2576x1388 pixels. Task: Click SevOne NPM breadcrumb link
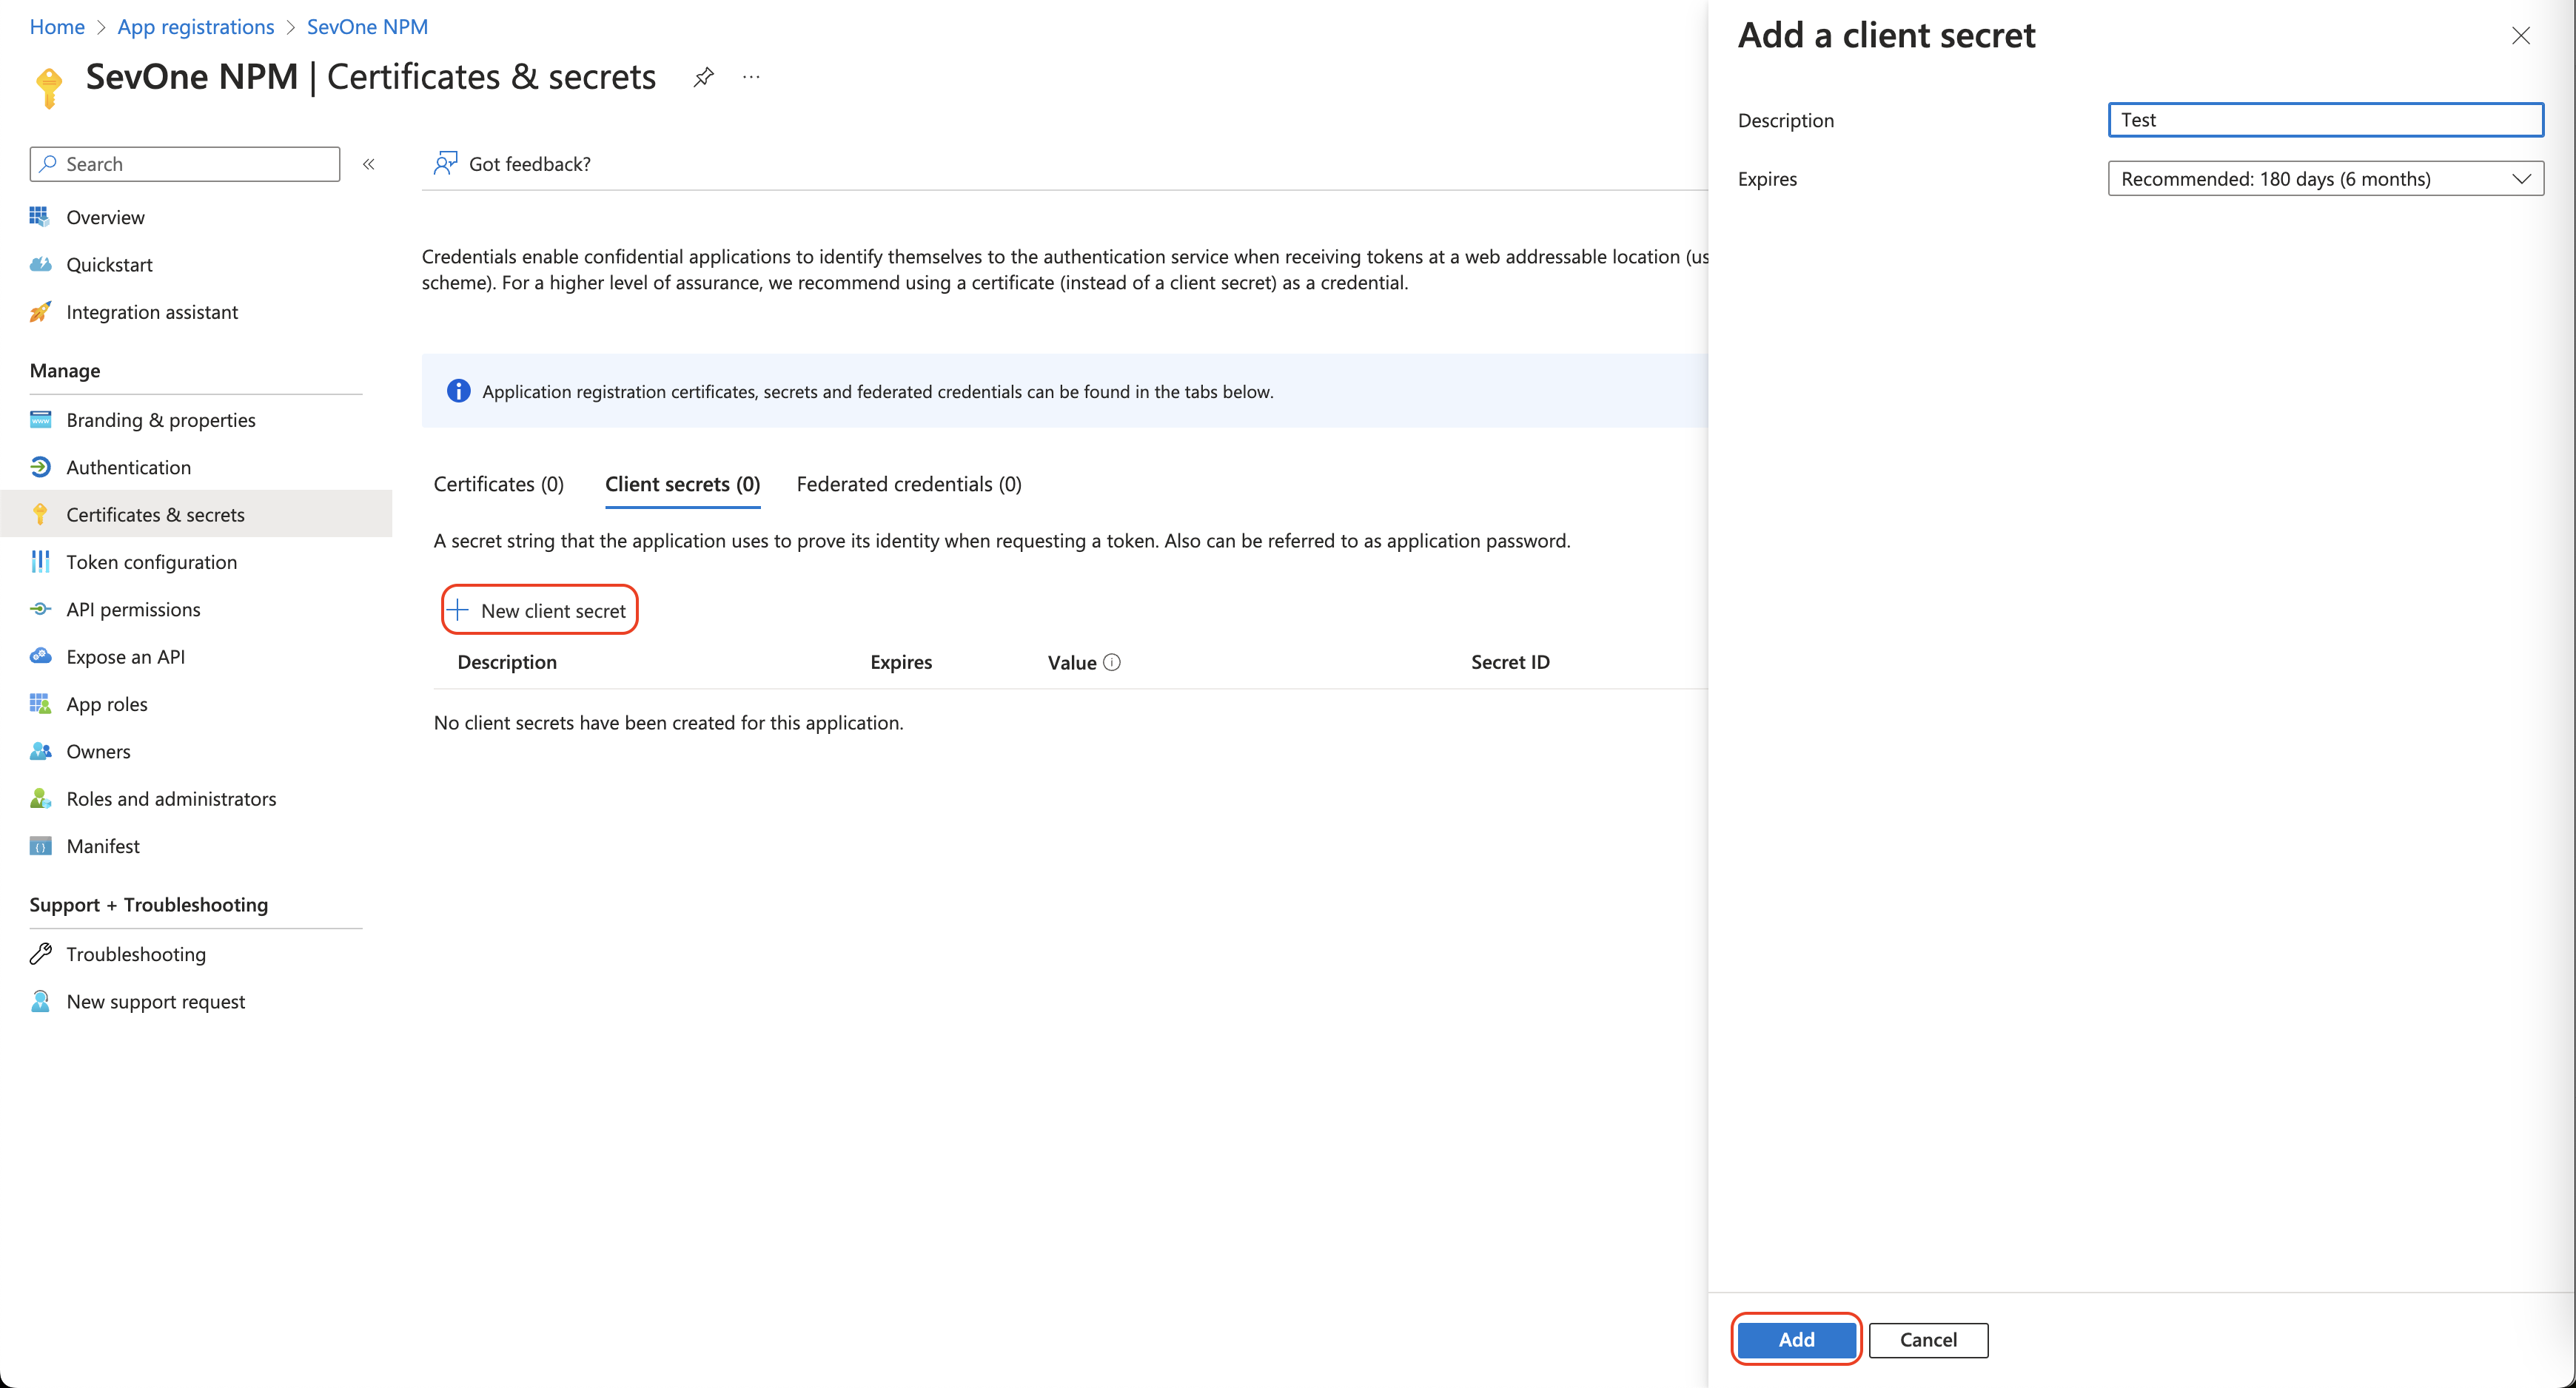click(x=367, y=27)
